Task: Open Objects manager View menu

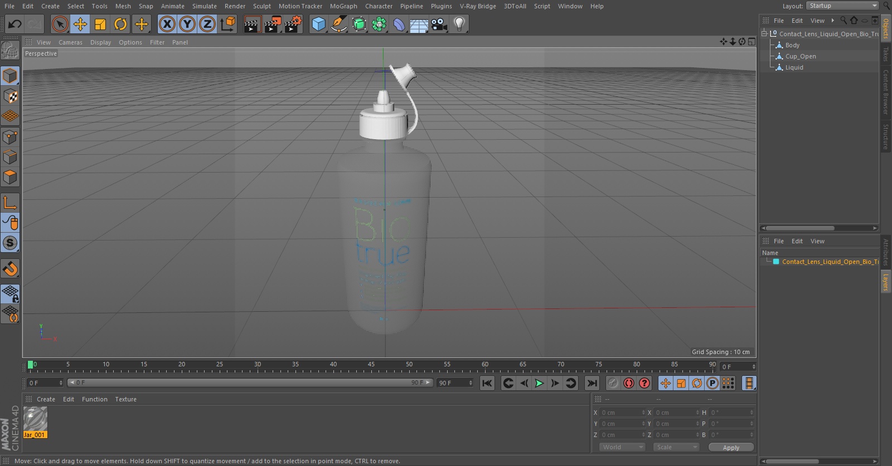Action: tap(817, 21)
